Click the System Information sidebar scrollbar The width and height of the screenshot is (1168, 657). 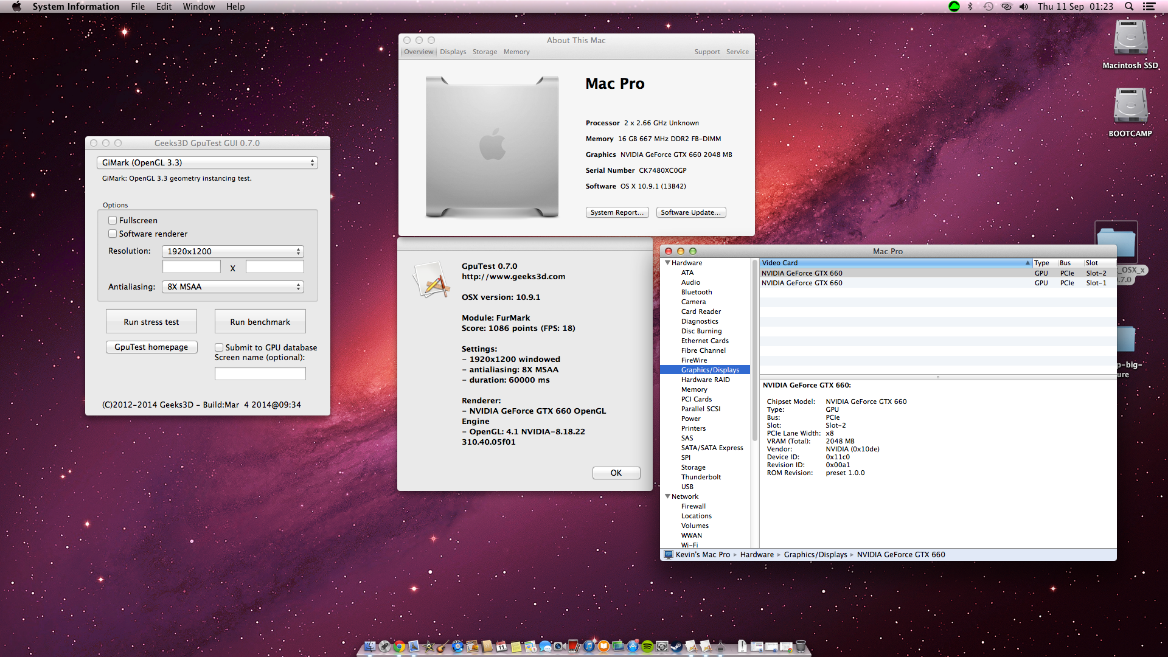[x=755, y=350]
